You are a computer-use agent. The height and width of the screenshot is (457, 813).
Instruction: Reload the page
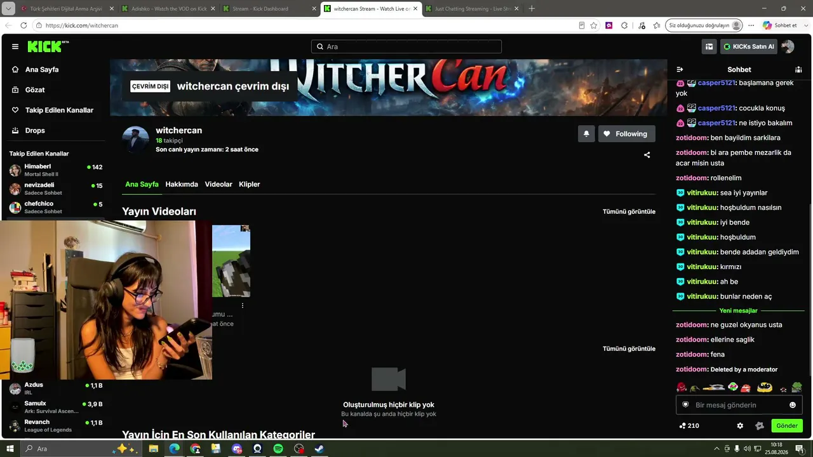pos(24,25)
